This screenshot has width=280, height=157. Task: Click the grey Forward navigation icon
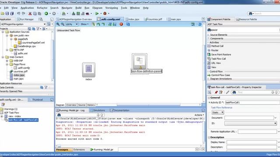tap(54, 14)
